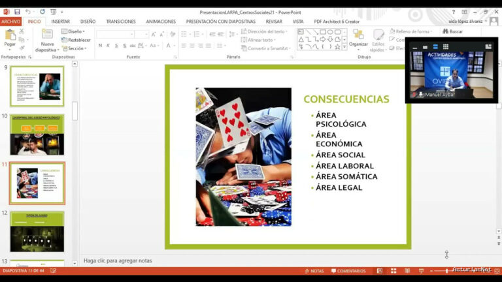This screenshot has width=502, height=282.
Task: Apply bulleted list
Action: (184, 34)
